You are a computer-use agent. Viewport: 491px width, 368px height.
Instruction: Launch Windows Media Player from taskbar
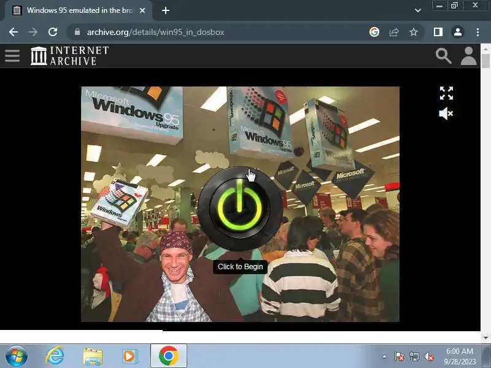pos(130,356)
